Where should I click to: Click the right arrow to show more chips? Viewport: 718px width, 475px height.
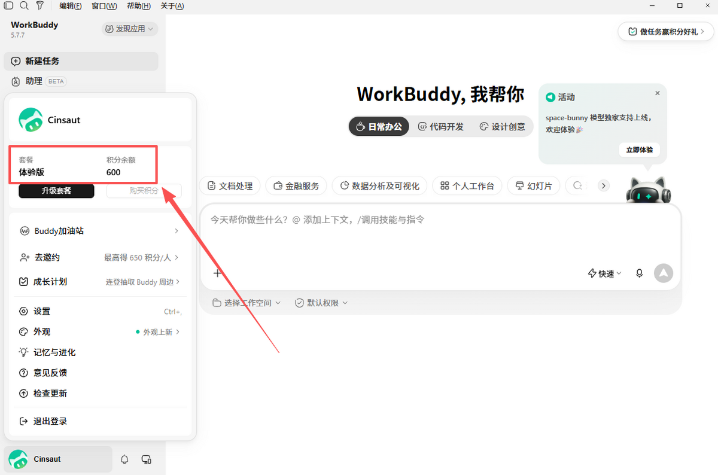(604, 186)
